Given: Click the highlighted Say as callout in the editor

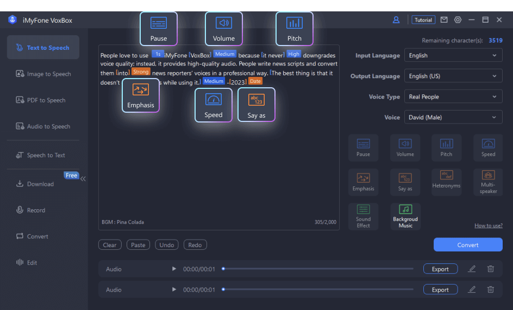Looking at the screenshot, I should click(x=256, y=105).
